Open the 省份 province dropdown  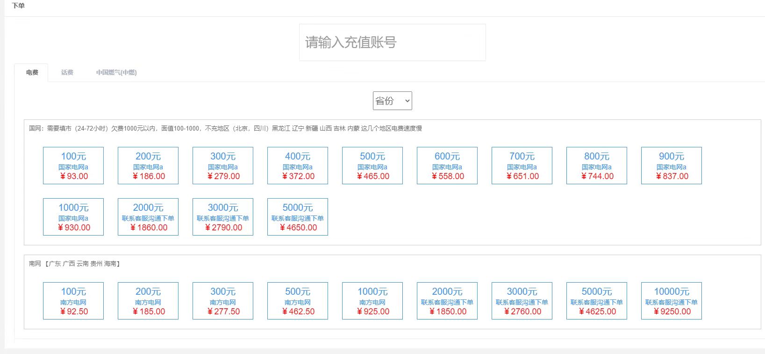393,101
